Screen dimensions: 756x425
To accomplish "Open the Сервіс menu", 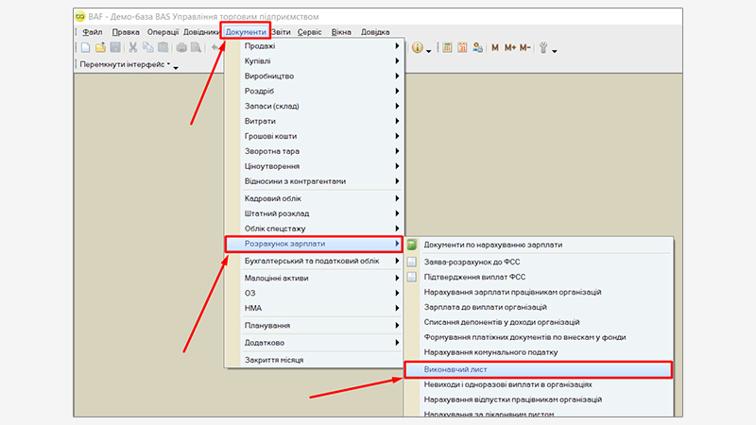I will click(309, 32).
